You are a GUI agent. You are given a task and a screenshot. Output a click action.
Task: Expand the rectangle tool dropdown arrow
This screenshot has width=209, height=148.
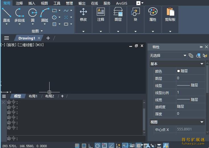(60, 11)
